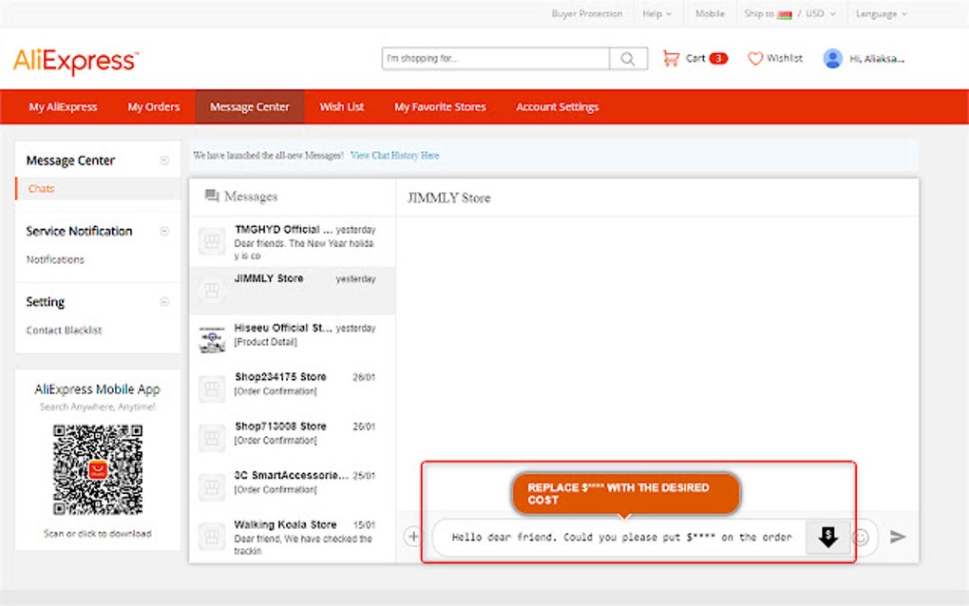Open the Ship to / USD dropdown
The width and height of the screenshot is (969, 606).
tap(789, 13)
